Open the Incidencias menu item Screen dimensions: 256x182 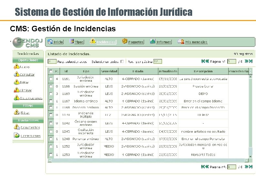106,42
